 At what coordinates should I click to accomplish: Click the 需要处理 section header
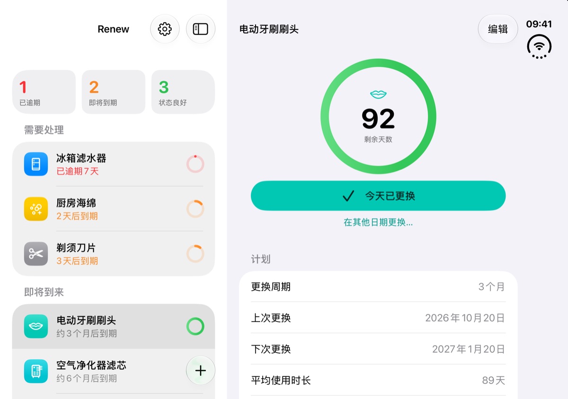coord(44,130)
